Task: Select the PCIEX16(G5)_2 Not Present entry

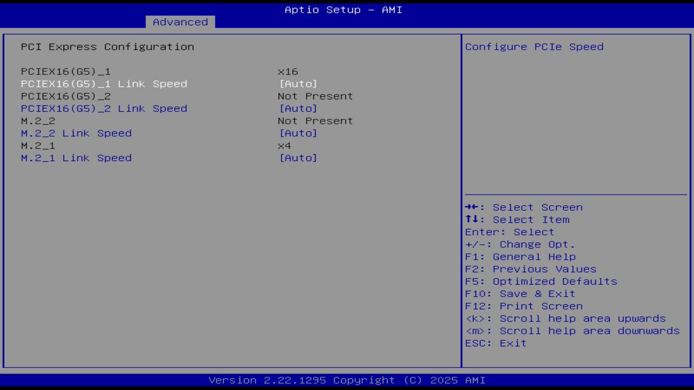Action: [65, 96]
